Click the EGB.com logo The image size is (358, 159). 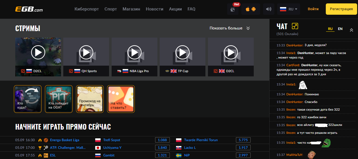[x=29, y=9]
